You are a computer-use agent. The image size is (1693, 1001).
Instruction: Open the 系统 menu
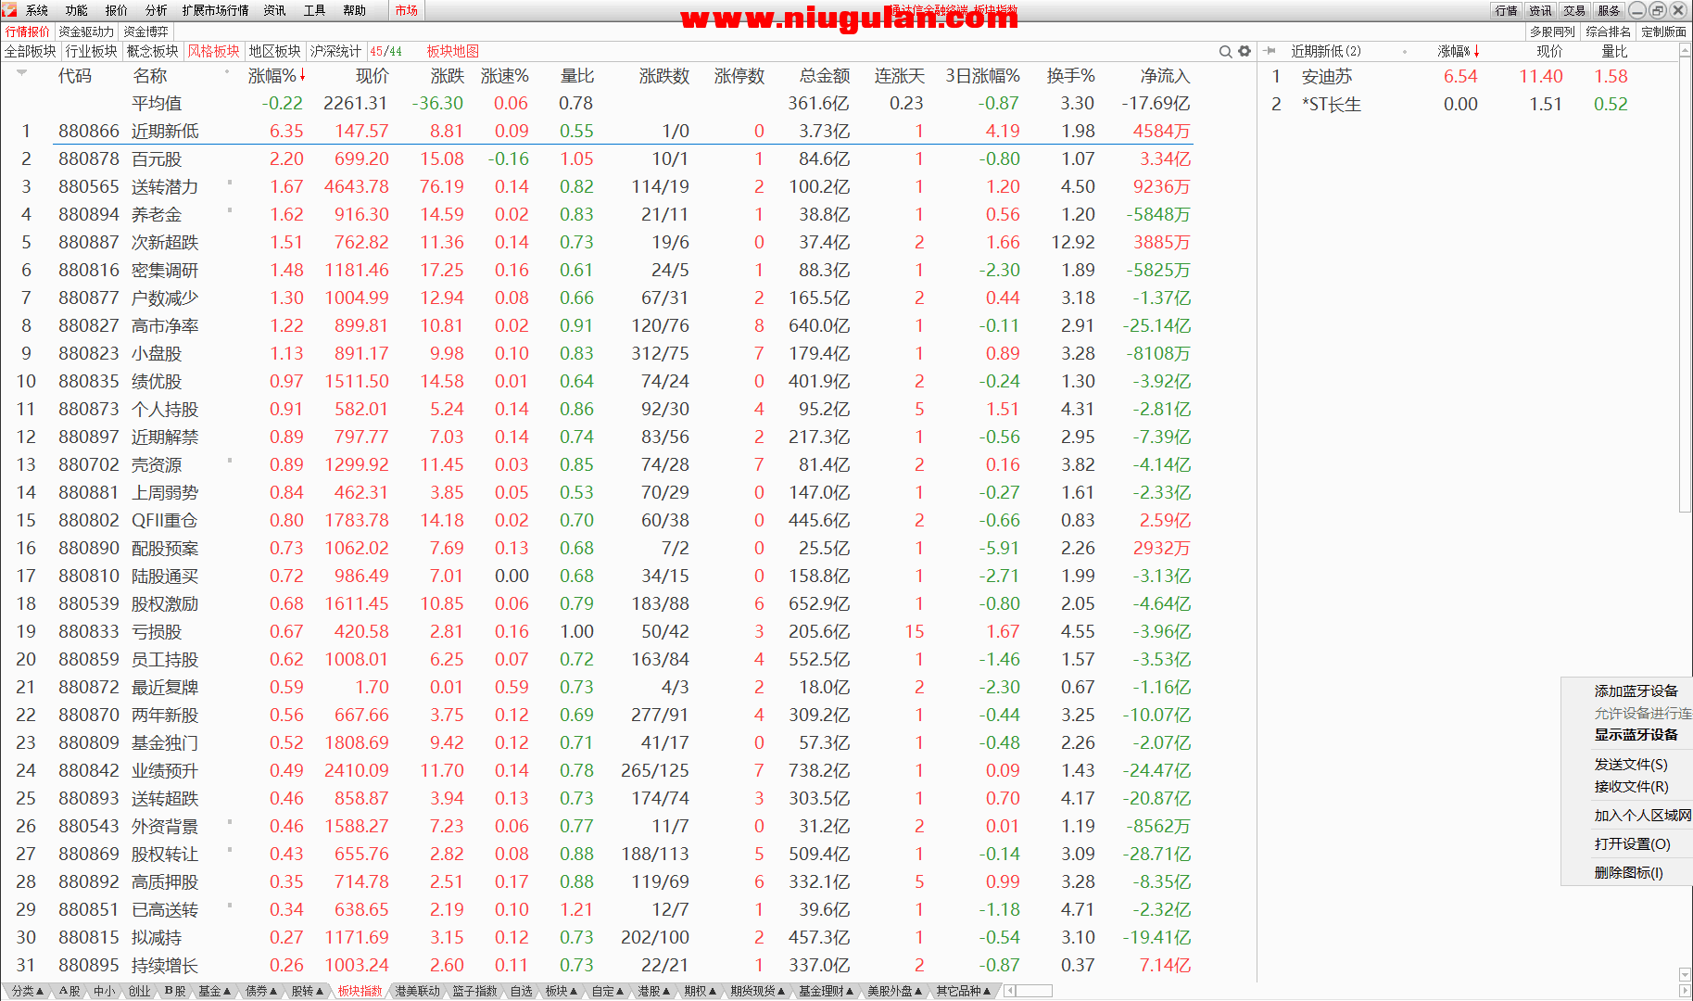[x=37, y=10]
